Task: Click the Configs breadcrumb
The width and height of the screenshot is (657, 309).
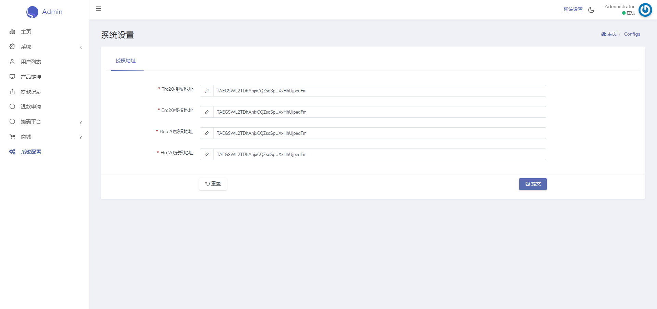Action: pos(632,34)
